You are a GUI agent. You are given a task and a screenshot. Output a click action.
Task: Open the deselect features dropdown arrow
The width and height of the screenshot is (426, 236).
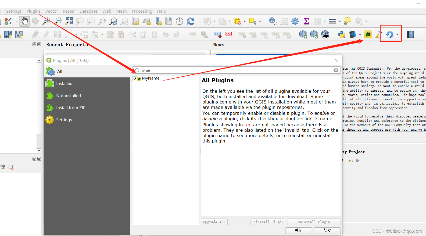tap(245, 21)
